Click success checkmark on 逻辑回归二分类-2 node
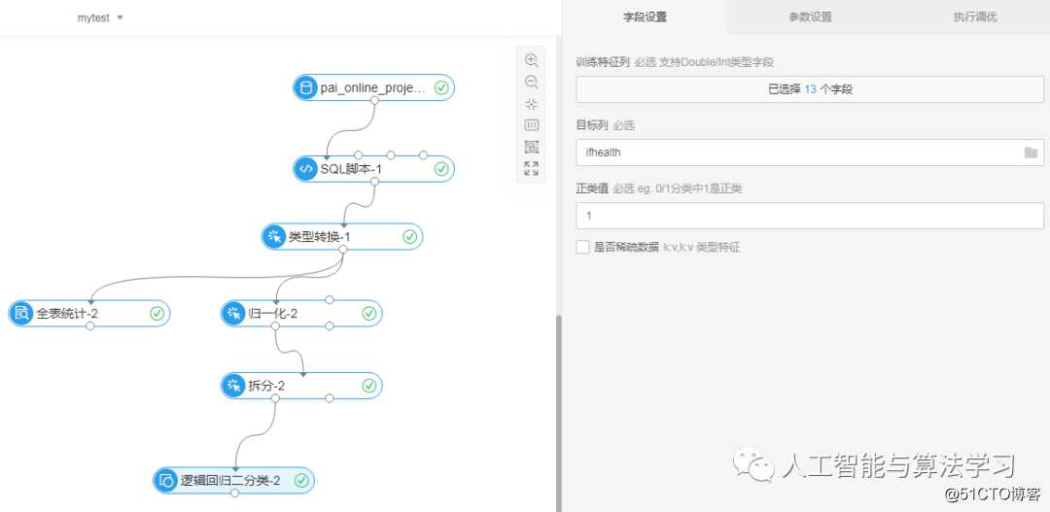The width and height of the screenshot is (1050, 512). click(x=301, y=481)
